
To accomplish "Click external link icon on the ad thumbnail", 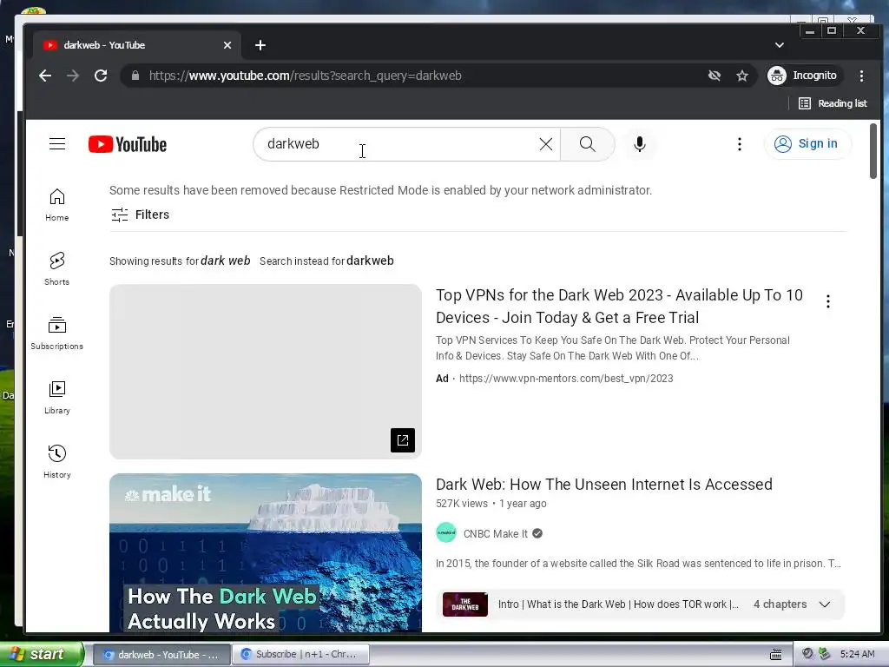I will (403, 440).
